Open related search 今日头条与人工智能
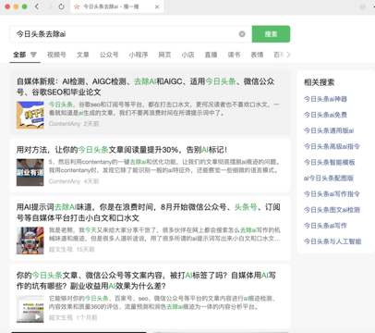This screenshot has height=333, width=375. [x=333, y=241]
